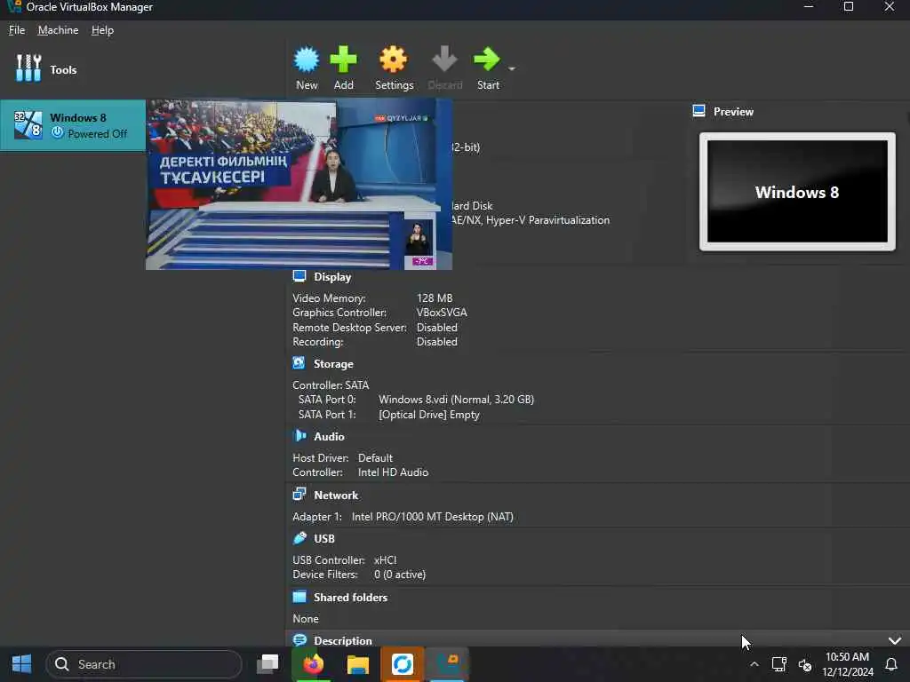Click the orange-highlighted taskbar app icon

[403, 664]
